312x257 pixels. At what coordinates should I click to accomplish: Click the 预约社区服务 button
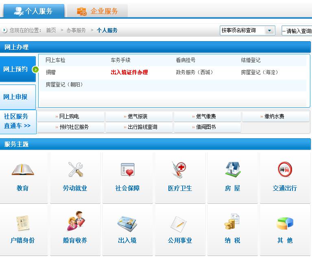pyautogui.click(x=71, y=127)
